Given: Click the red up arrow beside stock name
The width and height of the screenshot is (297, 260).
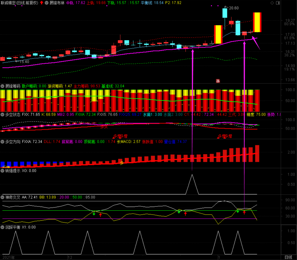Looking at the screenshot, I should coord(42,3).
